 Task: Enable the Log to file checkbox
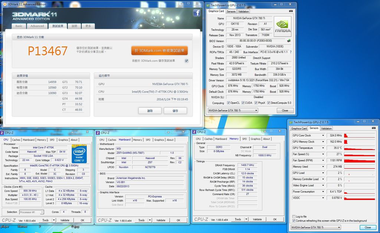point(294,216)
